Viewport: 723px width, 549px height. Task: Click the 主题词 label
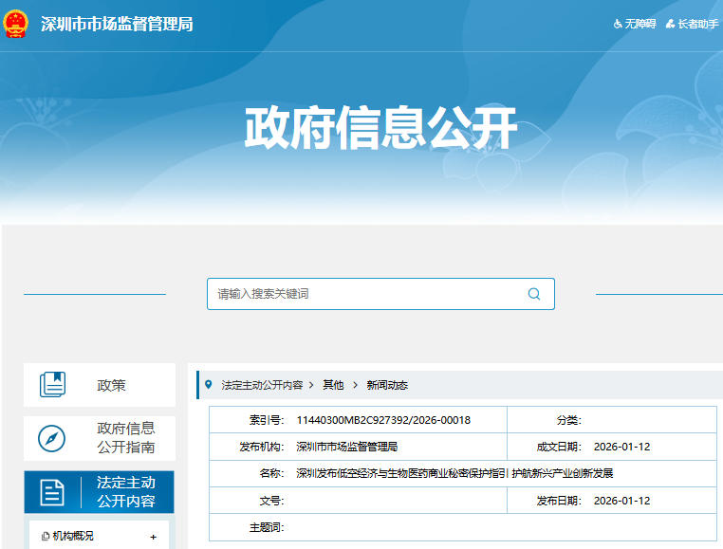(x=267, y=527)
